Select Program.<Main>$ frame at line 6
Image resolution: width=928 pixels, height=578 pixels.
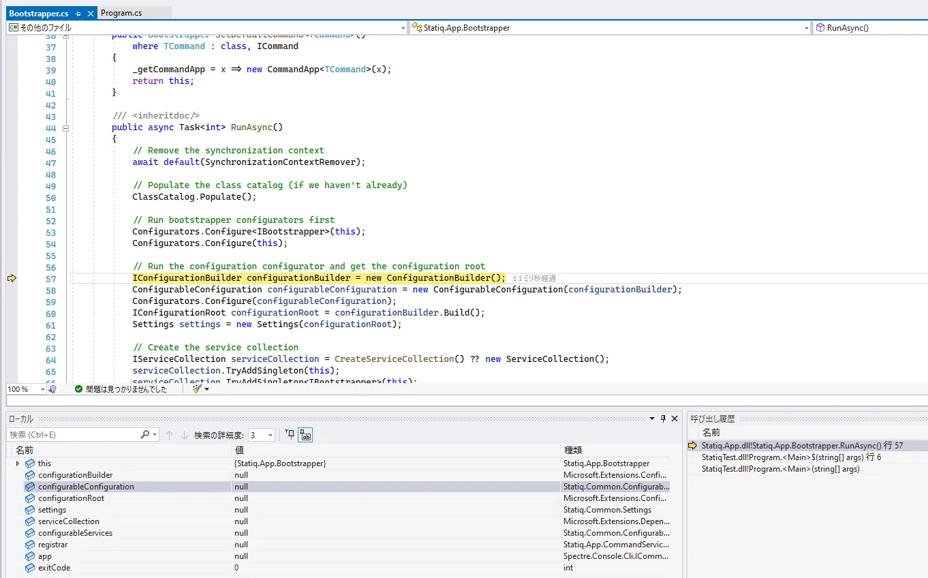[791, 457]
